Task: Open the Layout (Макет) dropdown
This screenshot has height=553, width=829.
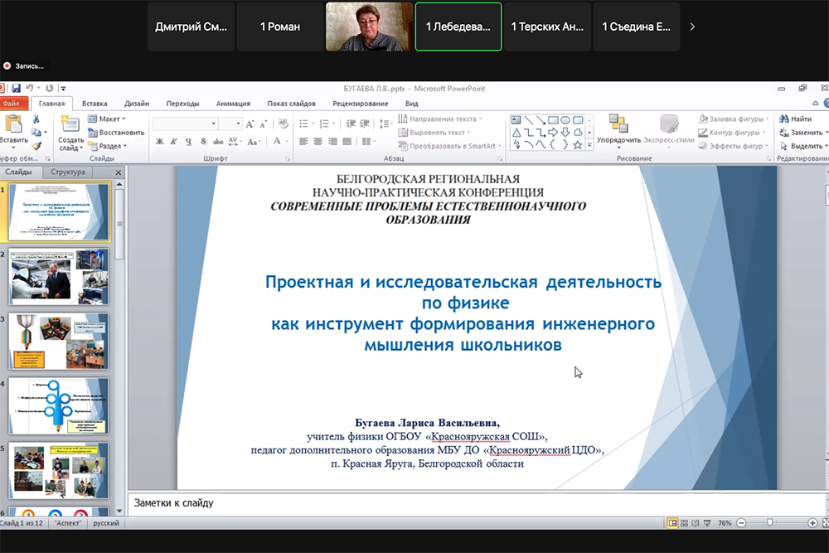Action: (106, 119)
